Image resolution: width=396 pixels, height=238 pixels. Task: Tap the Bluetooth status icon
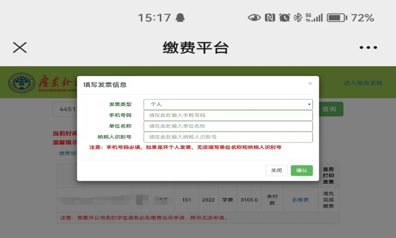(x=298, y=18)
